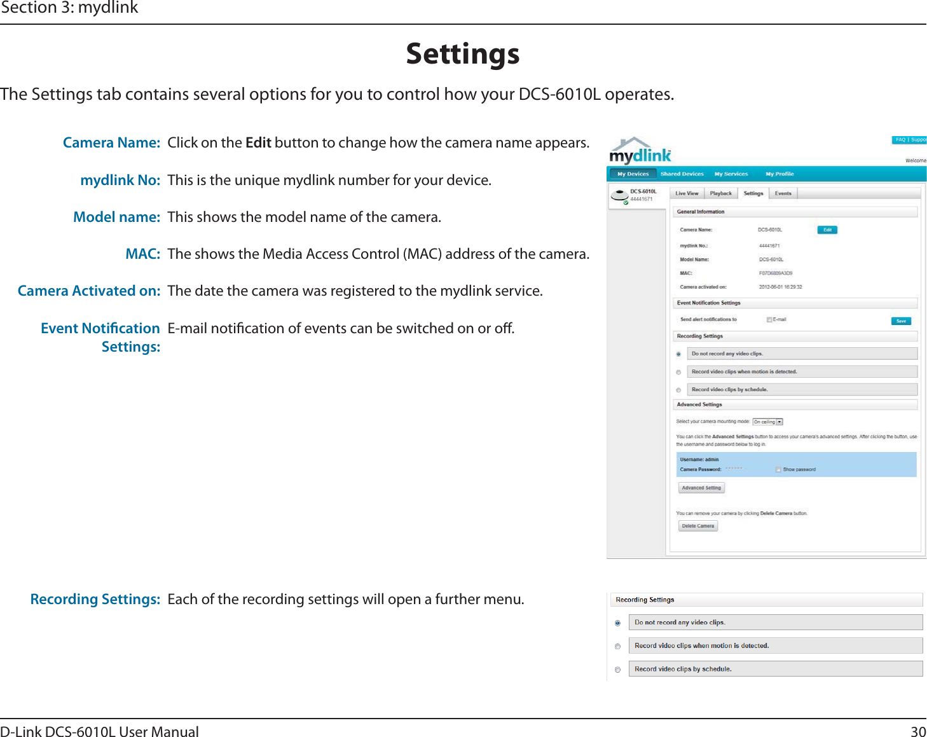This screenshot has height=737, width=927.
Task: Click the Delete Camera button
Action: tap(697, 526)
